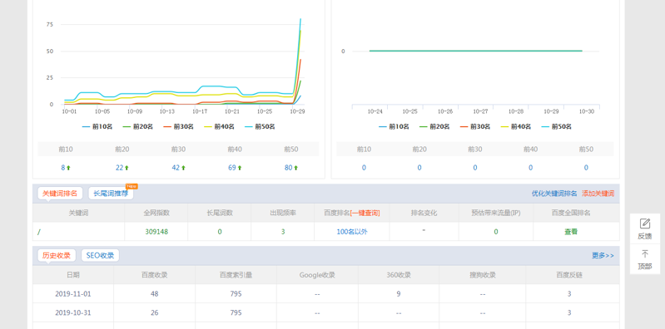This screenshot has height=329, width=665.
Task: Click 查看 in 百度全国排名 column
Action: (571, 232)
